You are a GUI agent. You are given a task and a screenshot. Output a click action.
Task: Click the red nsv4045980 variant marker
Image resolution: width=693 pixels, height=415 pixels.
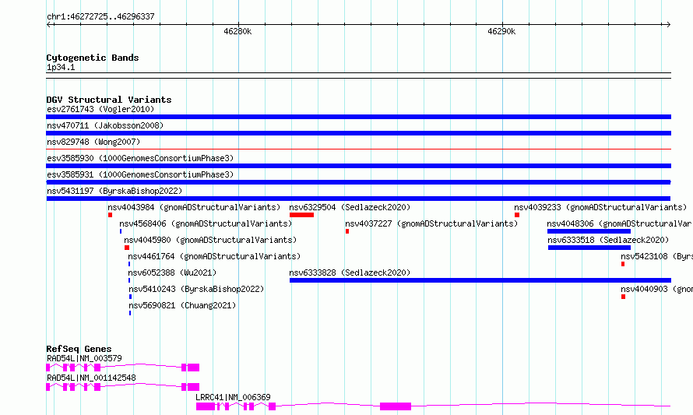click(127, 248)
